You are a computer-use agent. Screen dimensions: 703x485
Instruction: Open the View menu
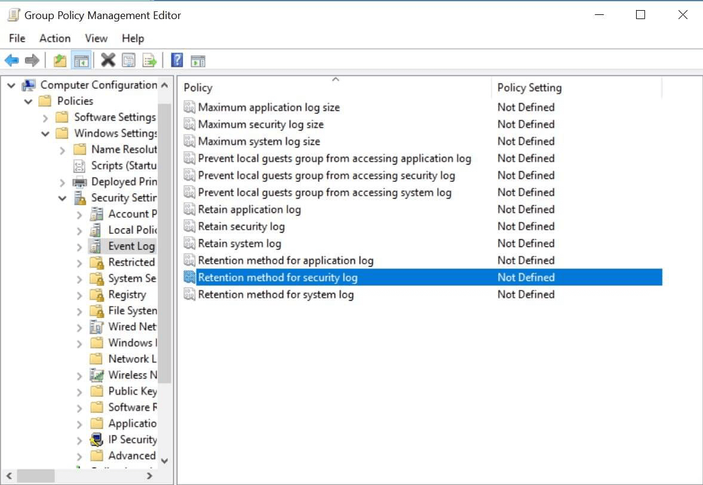[x=96, y=38]
